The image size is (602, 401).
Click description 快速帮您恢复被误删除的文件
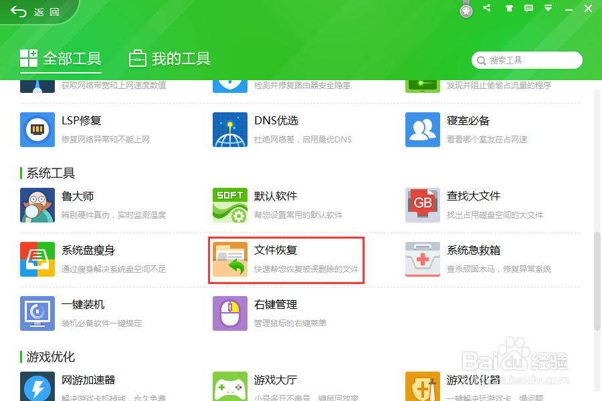pyautogui.click(x=306, y=269)
